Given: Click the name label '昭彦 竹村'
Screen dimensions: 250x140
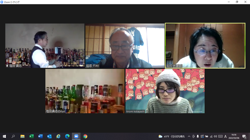Looking at the screenshot, I should click(x=92, y=66).
